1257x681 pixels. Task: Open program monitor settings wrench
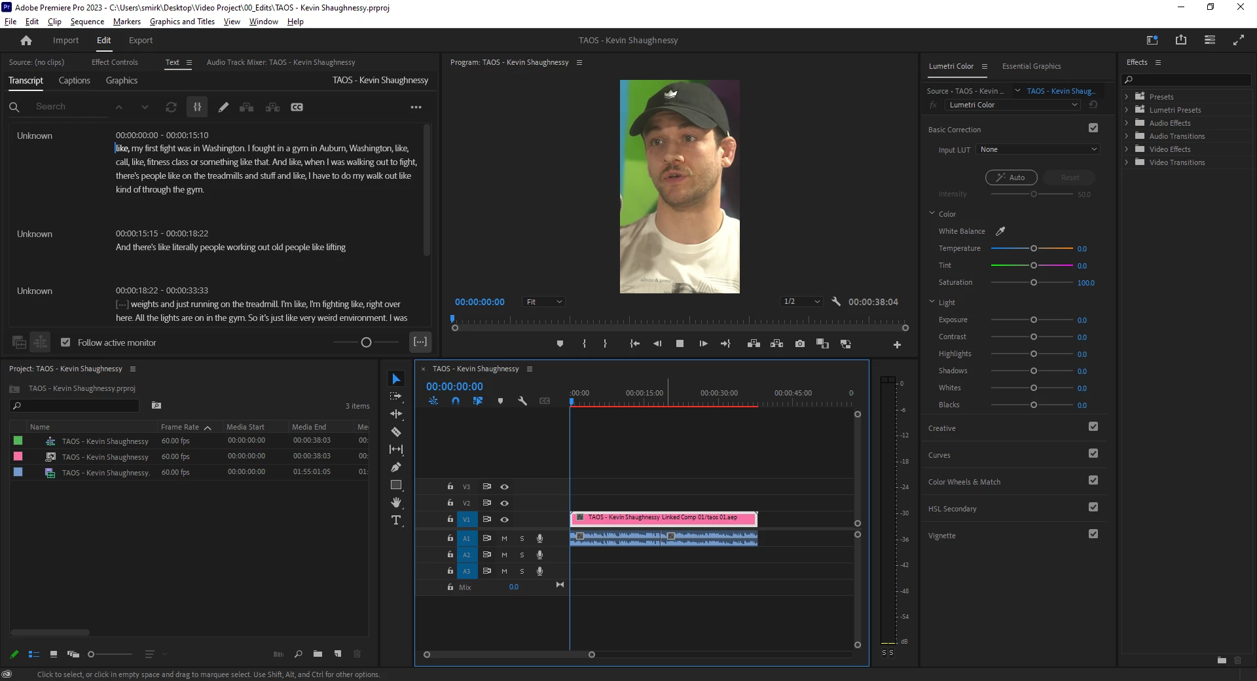click(836, 302)
